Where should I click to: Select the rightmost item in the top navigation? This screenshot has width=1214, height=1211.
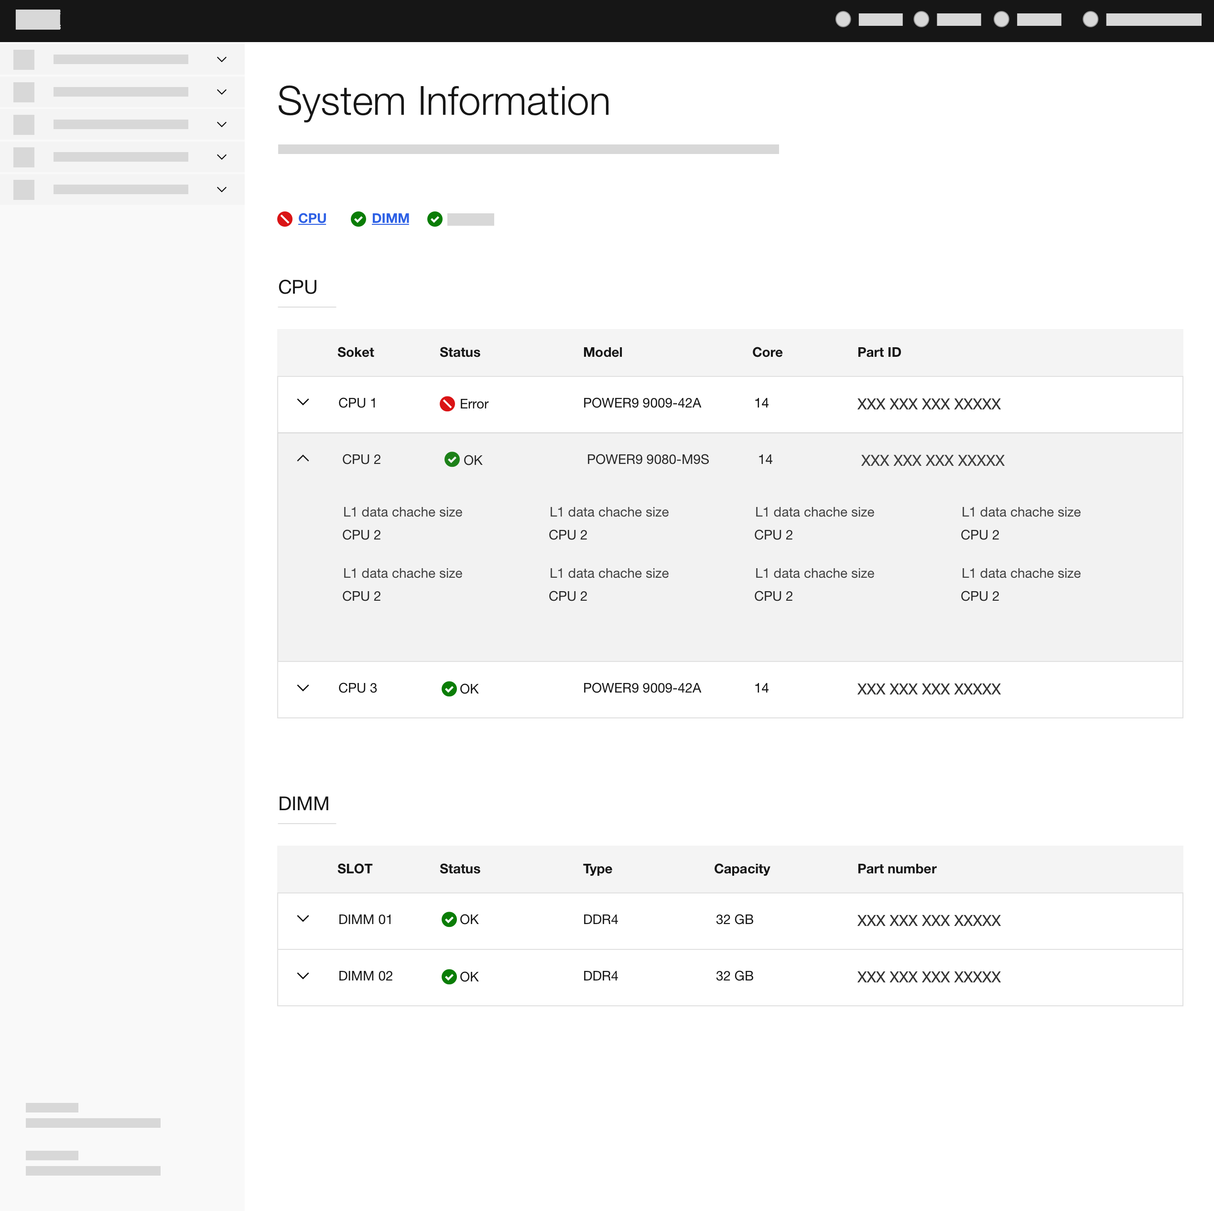point(1153,20)
